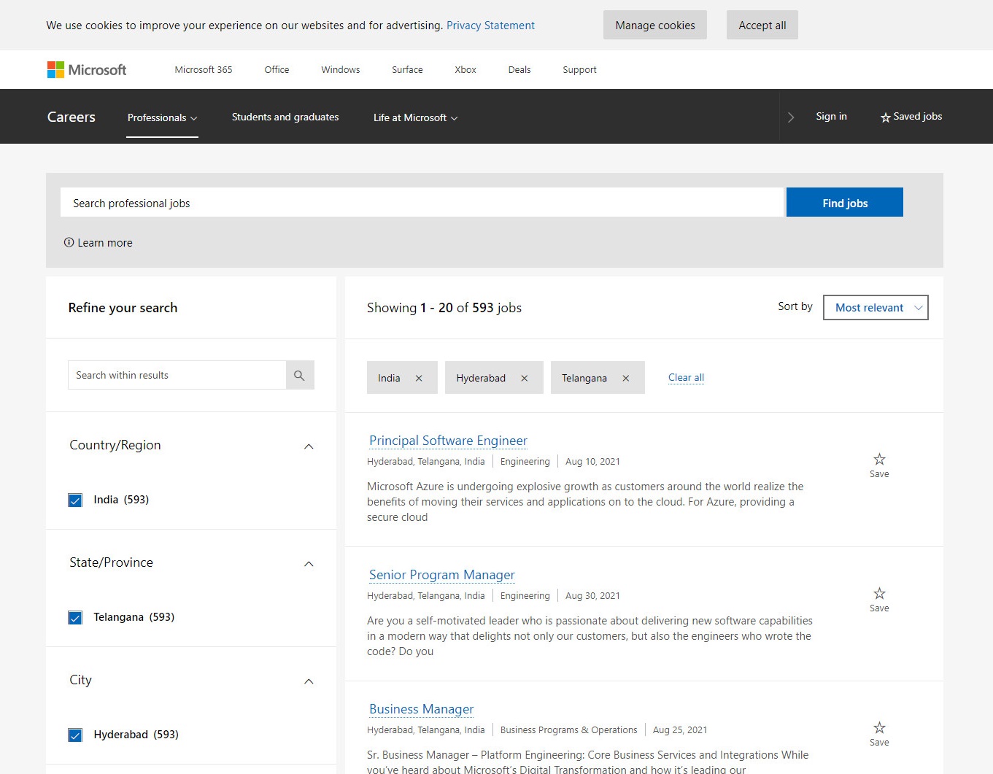Open Students and graduates tab
Image resolution: width=993 pixels, height=774 pixels.
285,117
